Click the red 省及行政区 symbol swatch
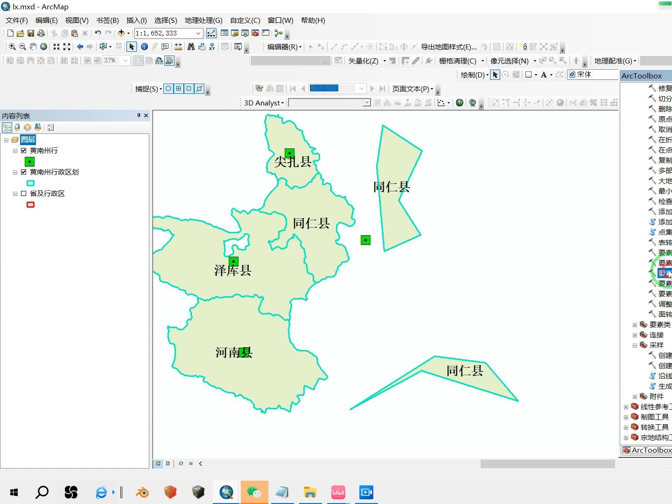The image size is (672, 504). [30, 204]
